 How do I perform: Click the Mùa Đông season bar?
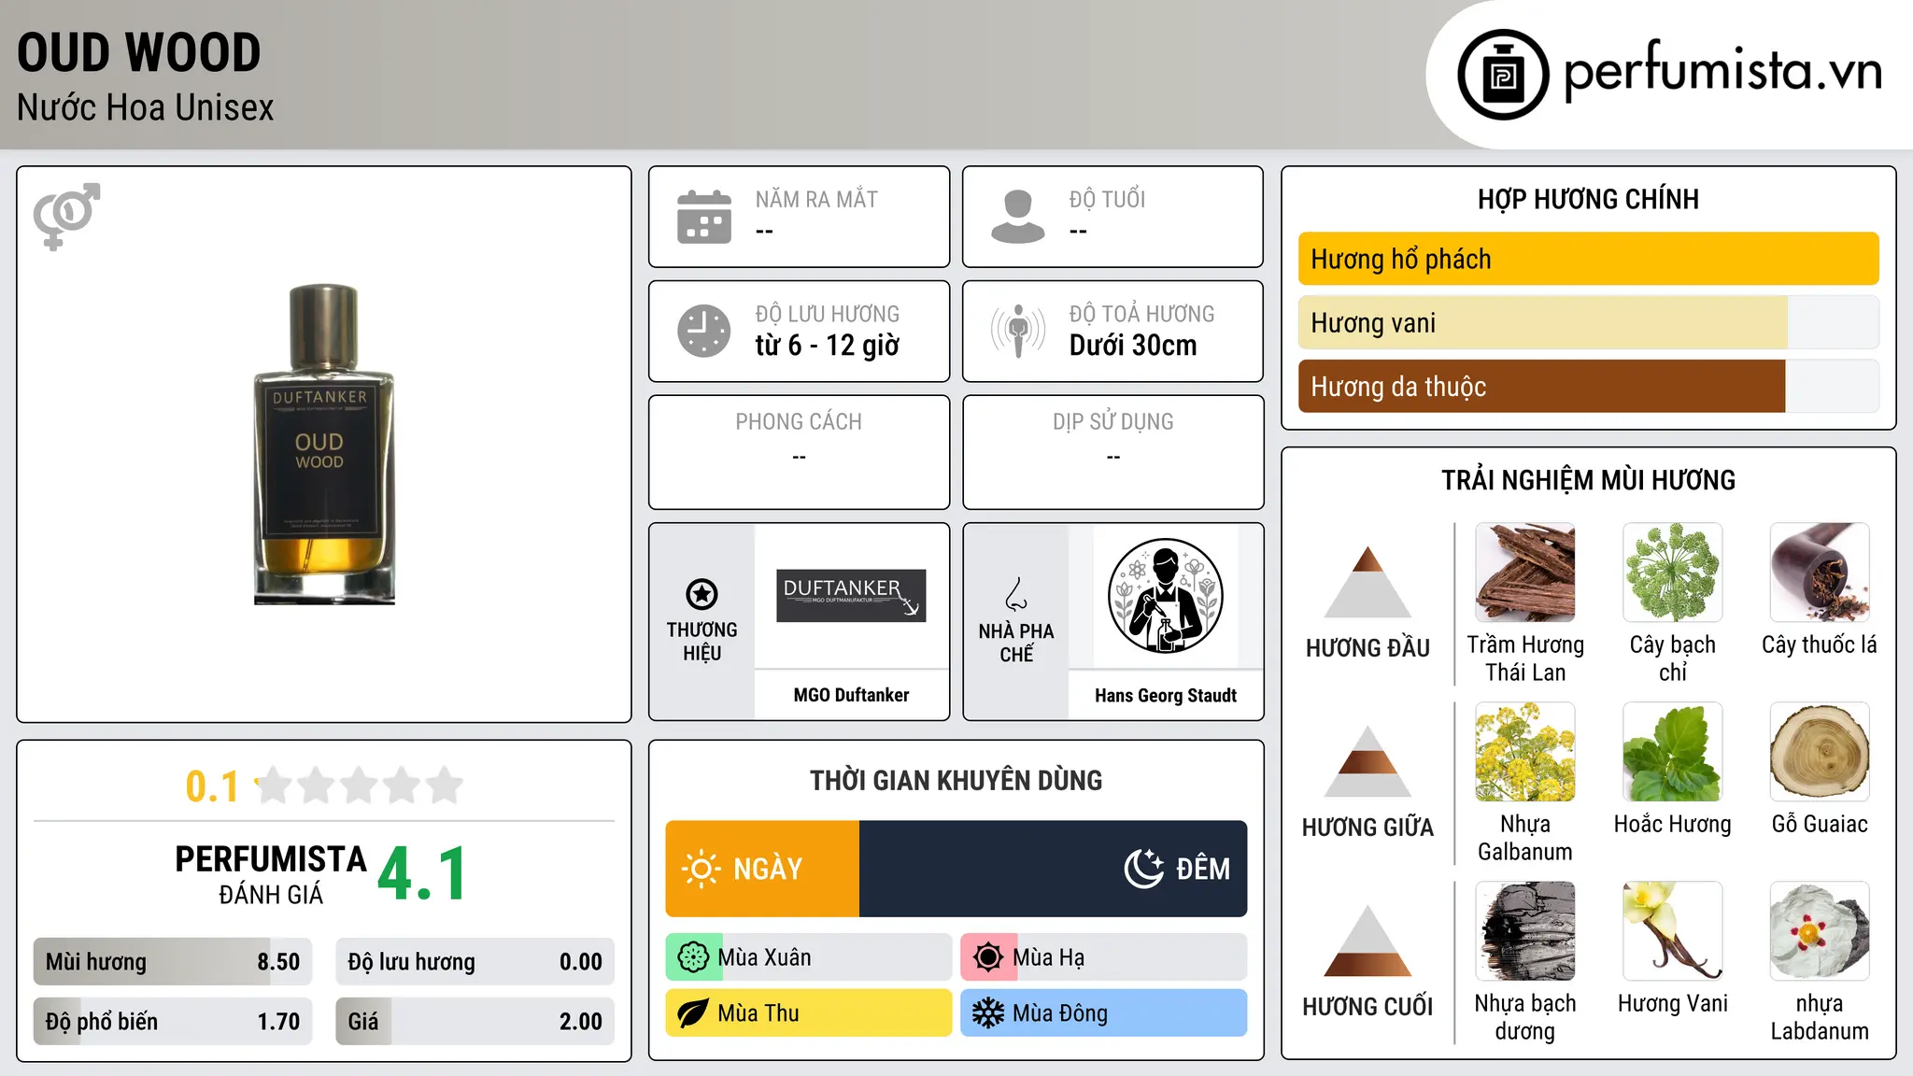point(1104,1013)
